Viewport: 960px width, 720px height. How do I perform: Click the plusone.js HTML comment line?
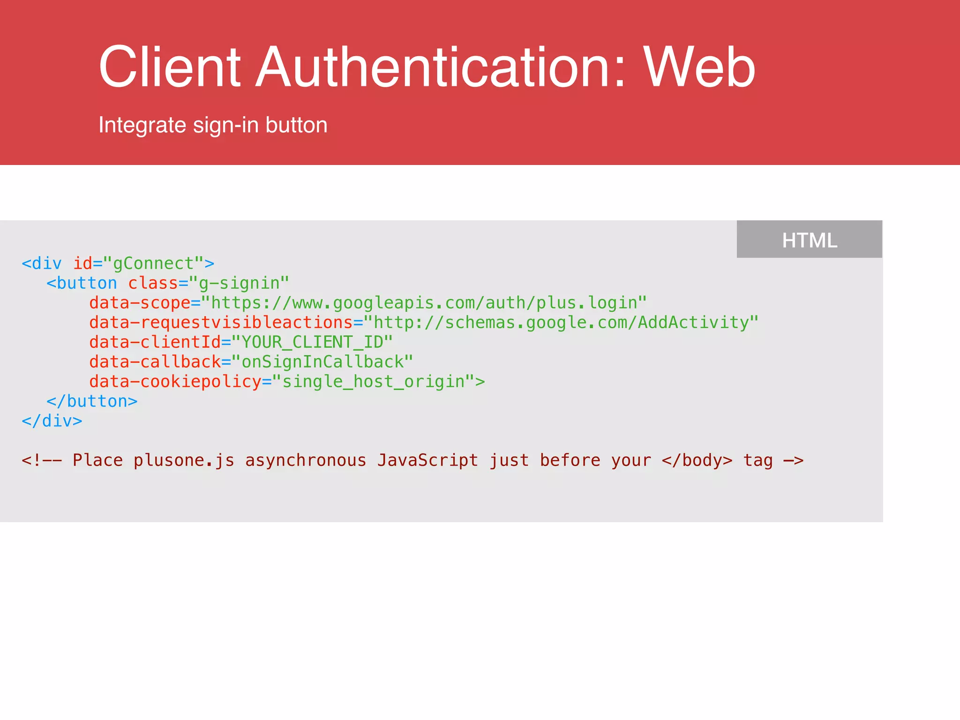pos(412,460)
